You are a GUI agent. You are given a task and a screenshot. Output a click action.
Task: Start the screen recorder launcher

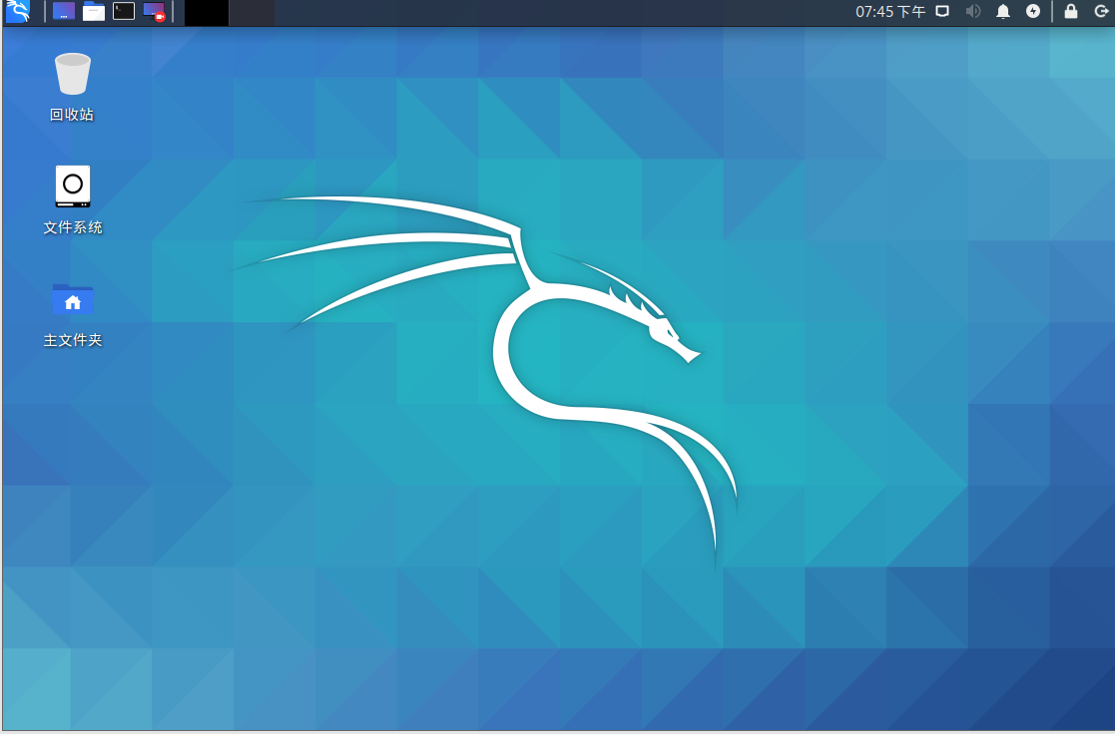154,11
